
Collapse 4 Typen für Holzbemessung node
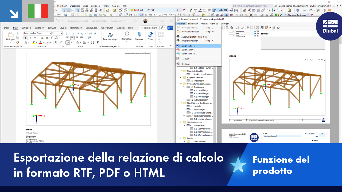pyautogui.click(x=181, y=84)
